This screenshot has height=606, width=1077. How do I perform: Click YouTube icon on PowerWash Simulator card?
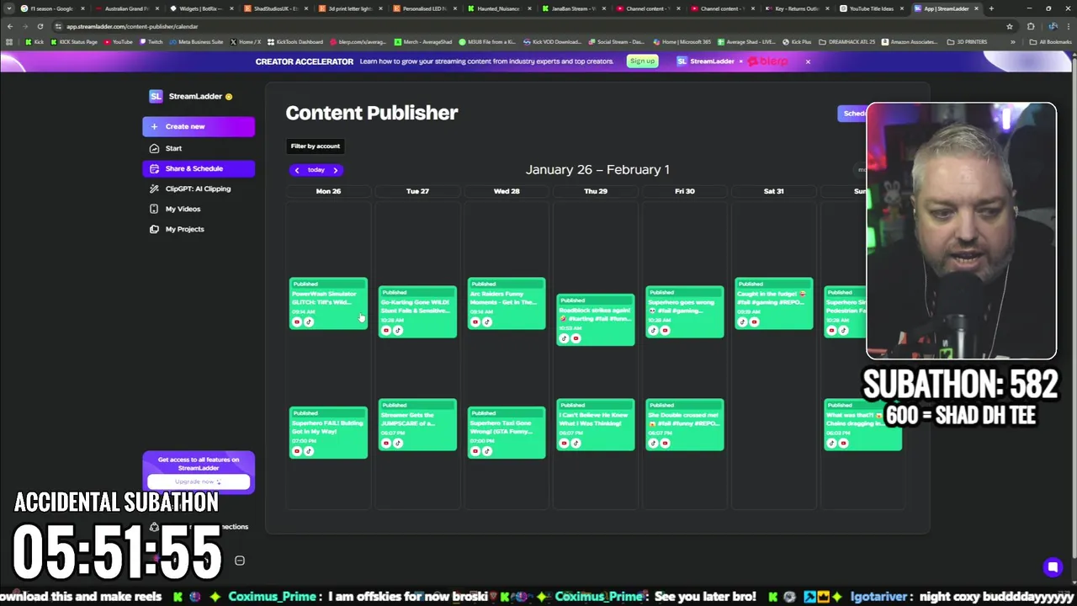point(296,322)
